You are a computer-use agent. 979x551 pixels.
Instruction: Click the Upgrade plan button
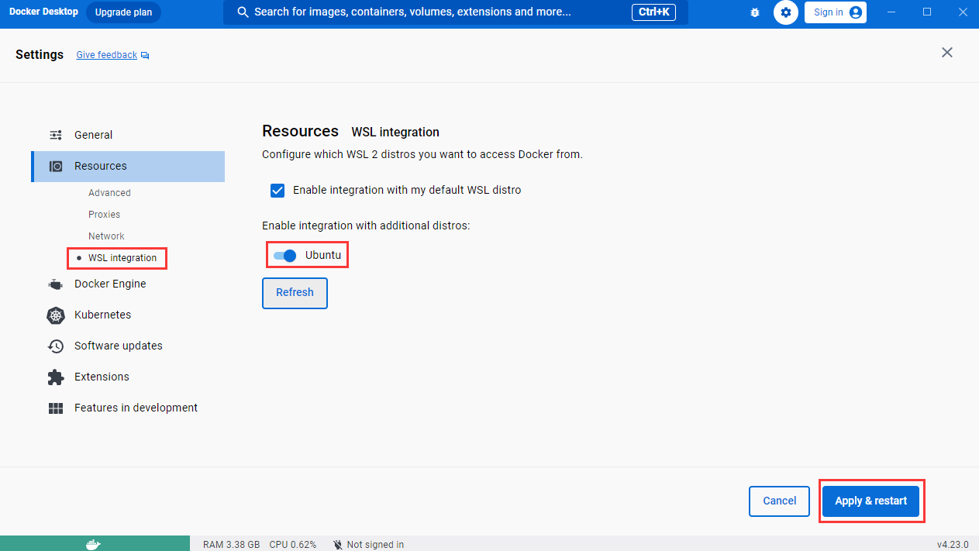tap(123, 12)
